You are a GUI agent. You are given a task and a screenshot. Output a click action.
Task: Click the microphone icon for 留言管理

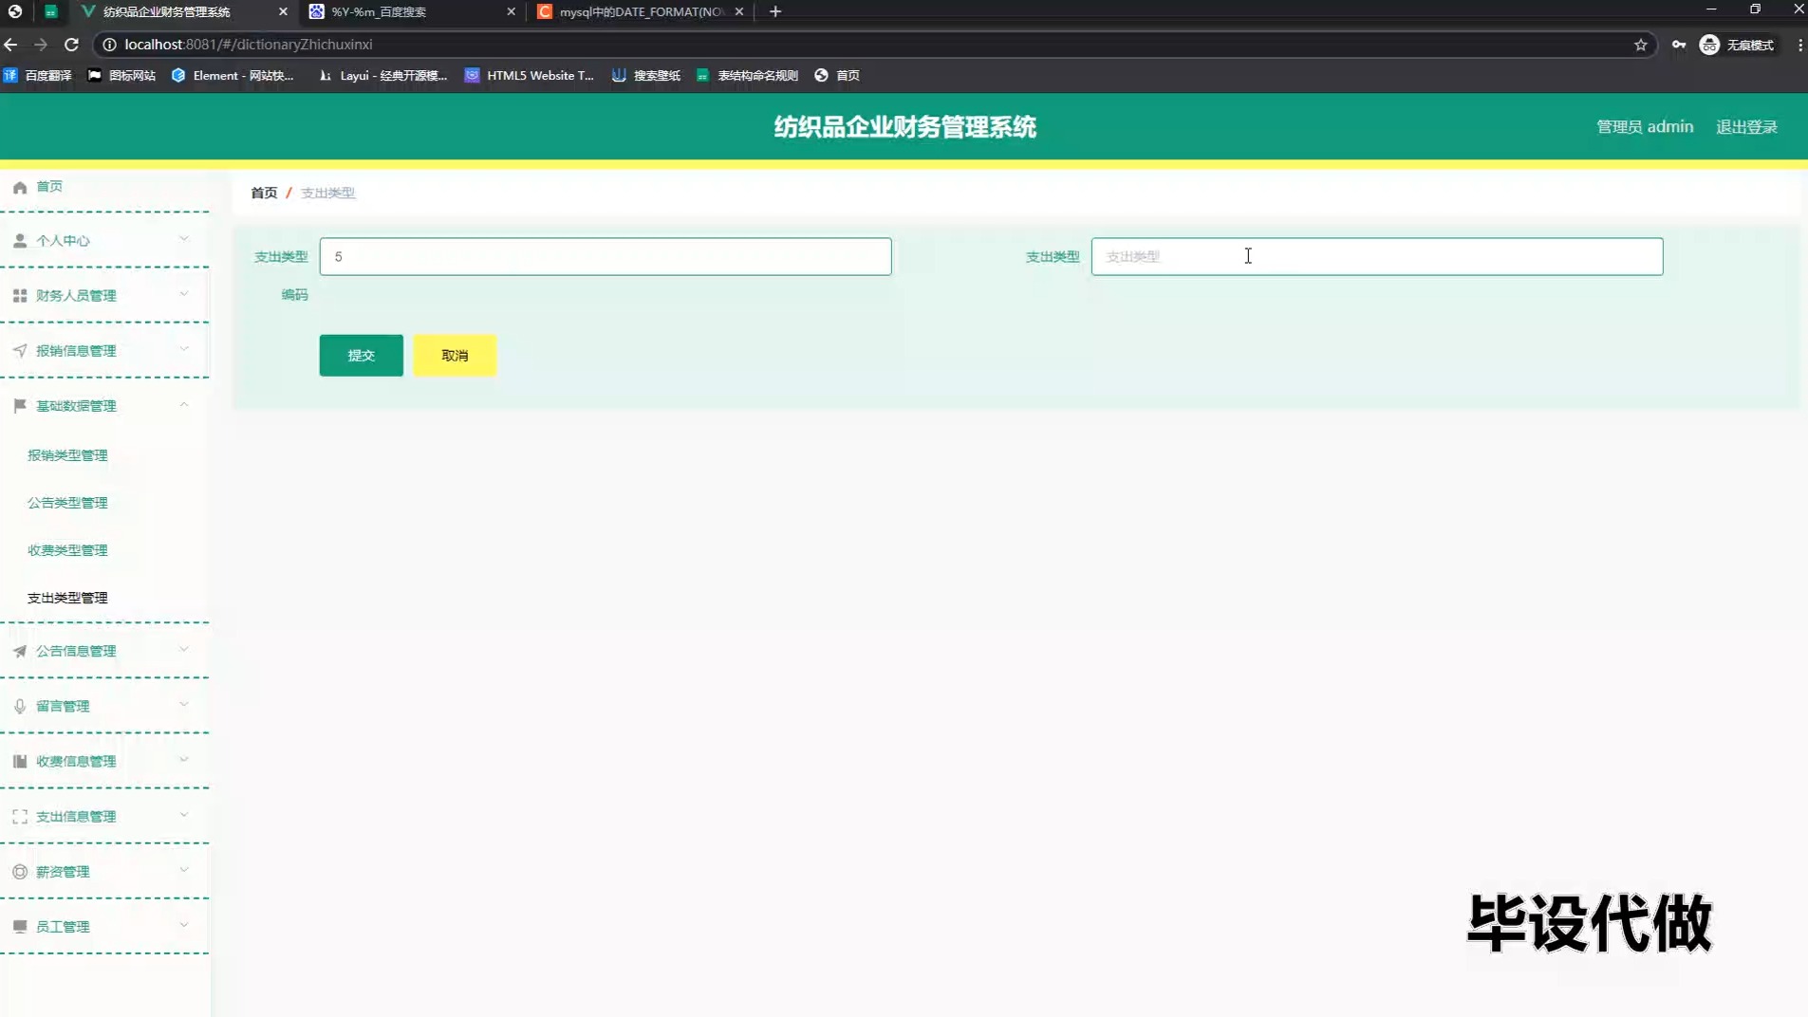(20, 706)
